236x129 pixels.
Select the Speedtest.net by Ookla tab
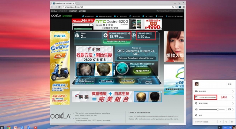tap(63, 3)
